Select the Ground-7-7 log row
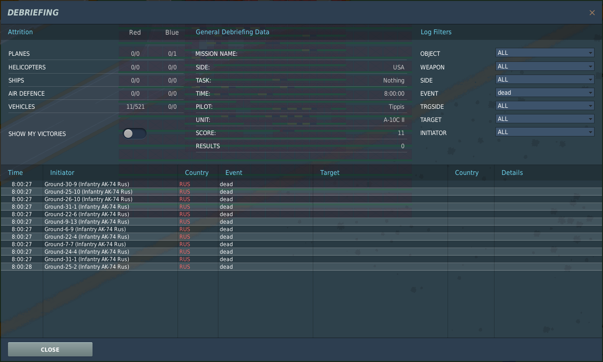The height and width of the screenshot is (362, 603). click(301, 244)
